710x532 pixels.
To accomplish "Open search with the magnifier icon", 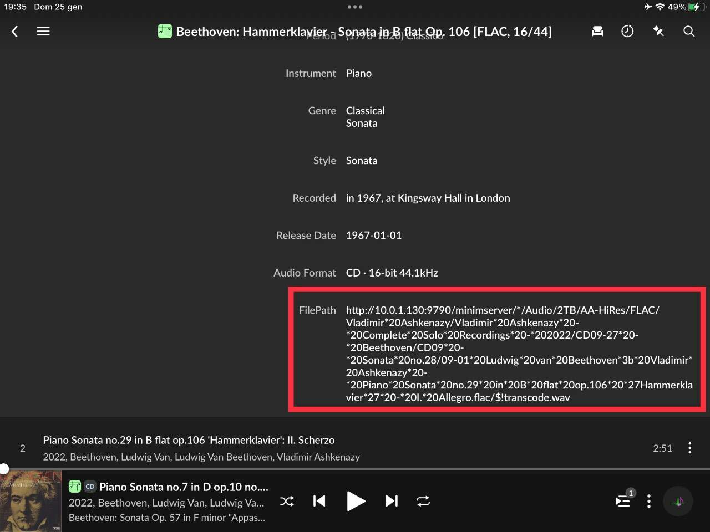I will tap(689, 32).
